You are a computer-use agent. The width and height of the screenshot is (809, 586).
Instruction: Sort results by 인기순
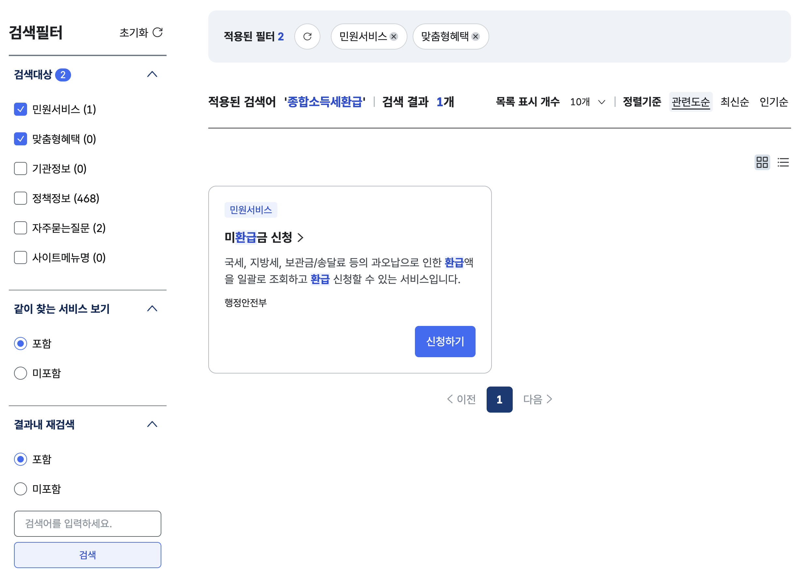(x=773, y=102)
